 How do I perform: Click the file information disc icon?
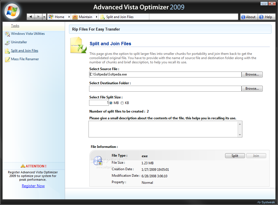point(98,161)
